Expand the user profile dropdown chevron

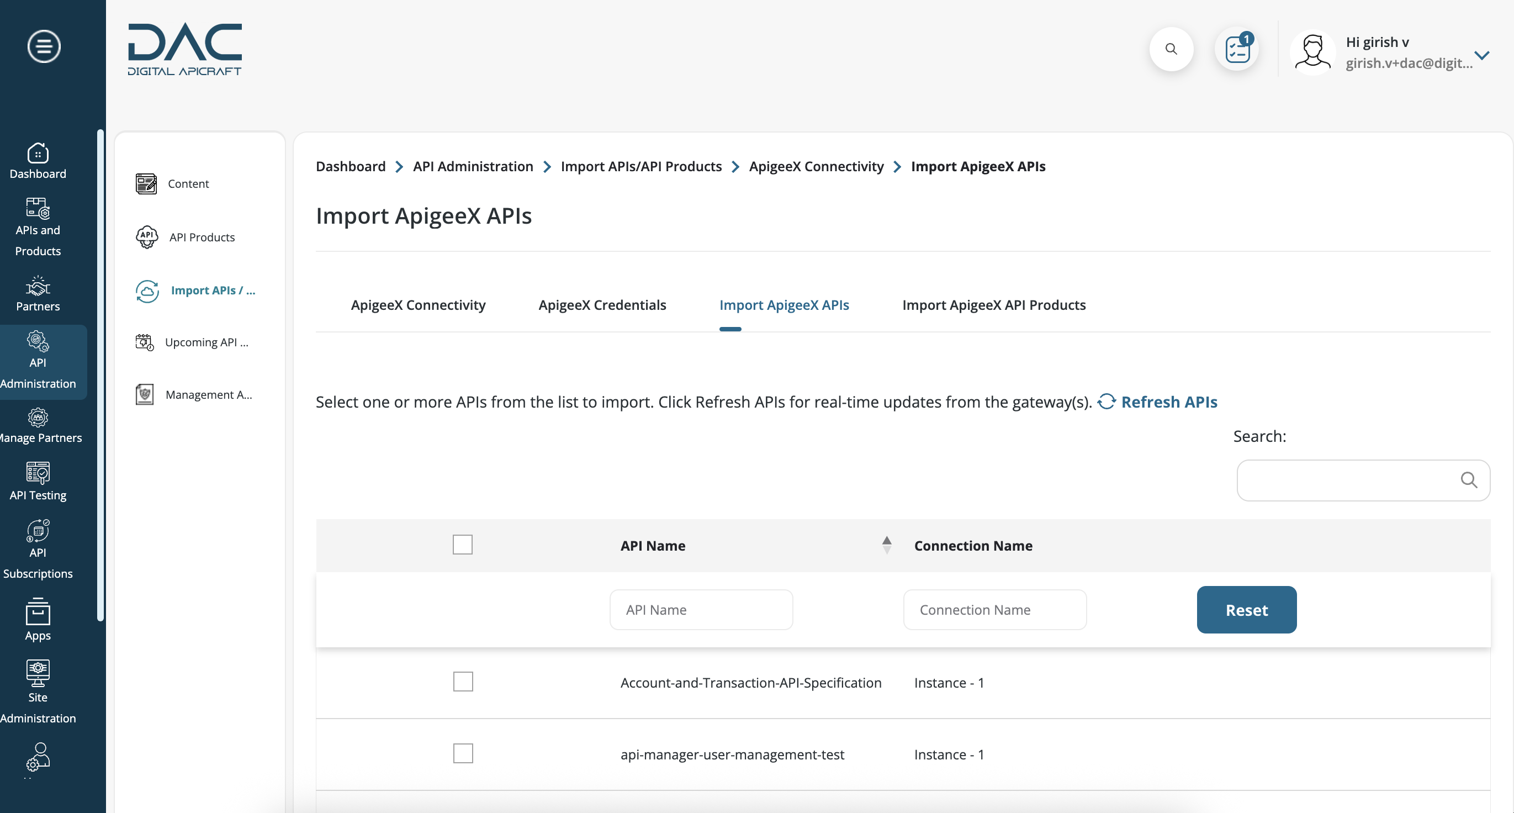[1483, 55]
